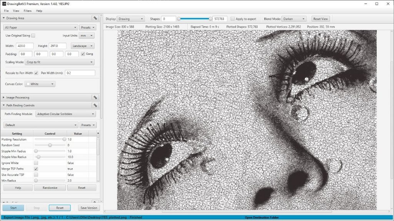Click link icon beside Path Finding Controls
Image resolution: width=394 pixels, height=221 pixels.
[x=95, y=105]
